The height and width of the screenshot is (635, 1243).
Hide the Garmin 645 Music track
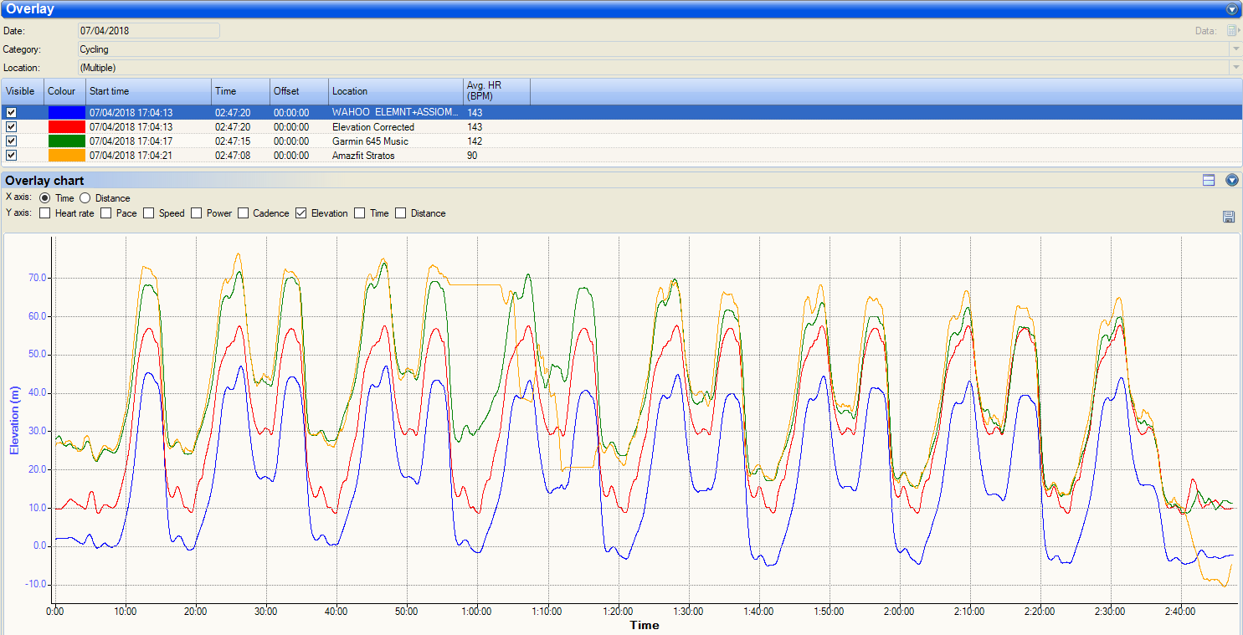[x=12, y=141]
